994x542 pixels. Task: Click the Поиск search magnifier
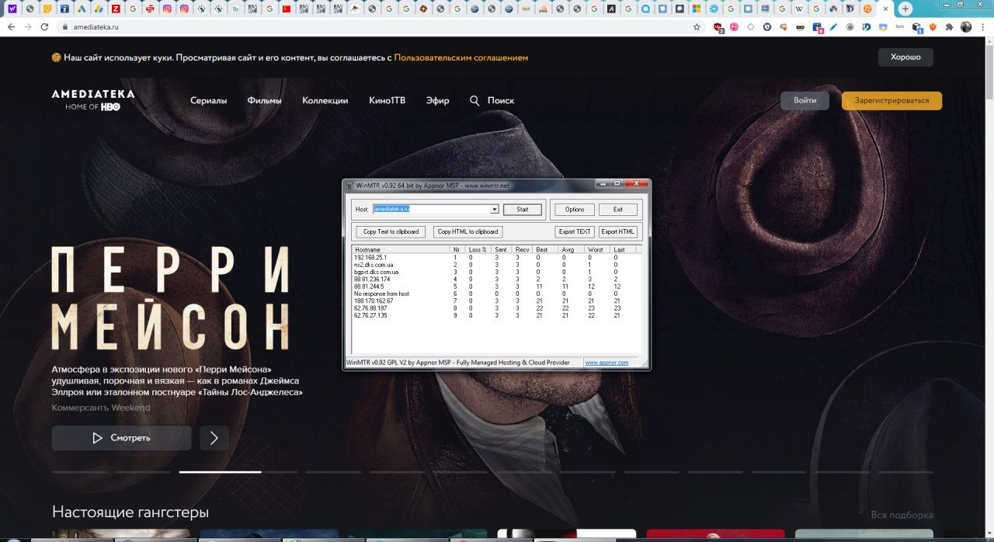474,100
